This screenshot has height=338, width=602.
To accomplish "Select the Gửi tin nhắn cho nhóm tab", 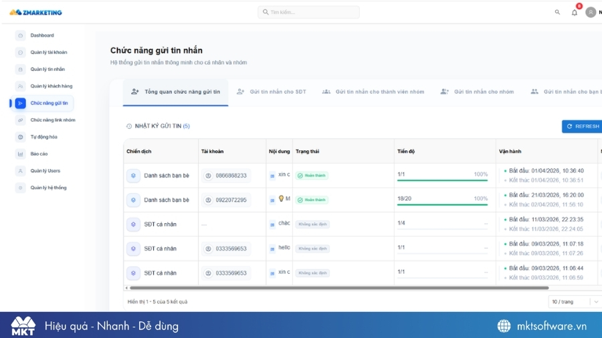I will pyautogui.click(x=477, y=92).
